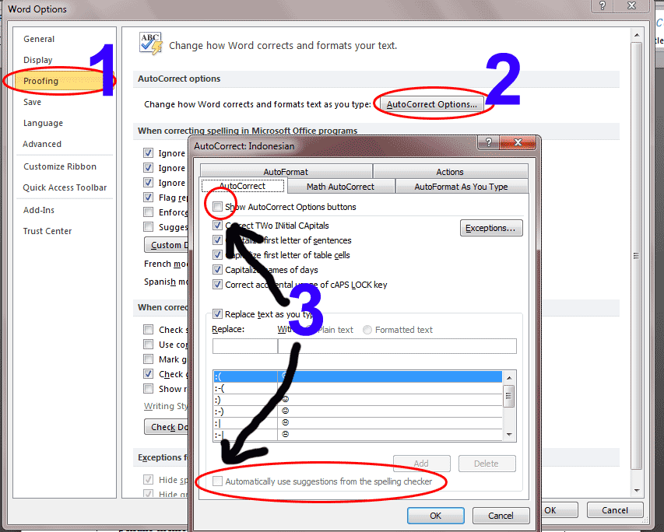This screenshot has width=664, height=532.
Task: Toggle the Flag repeated words checkbox
Action: 148,198
